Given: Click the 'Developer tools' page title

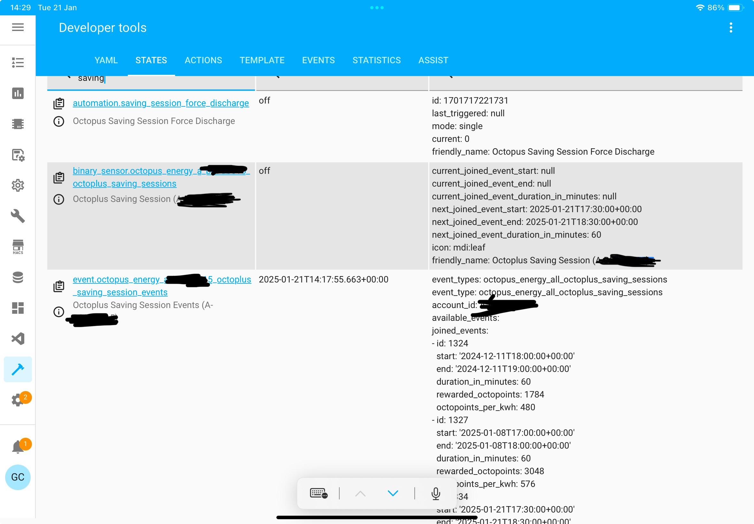Looking at the screenshot, I should (x=103, y=27).
